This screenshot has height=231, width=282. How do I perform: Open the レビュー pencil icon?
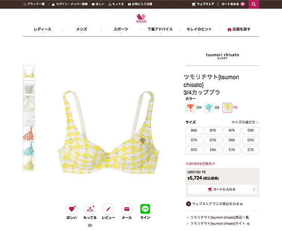[108, 209]
